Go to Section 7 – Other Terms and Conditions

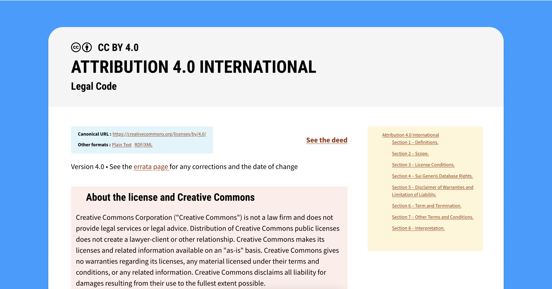432,217
